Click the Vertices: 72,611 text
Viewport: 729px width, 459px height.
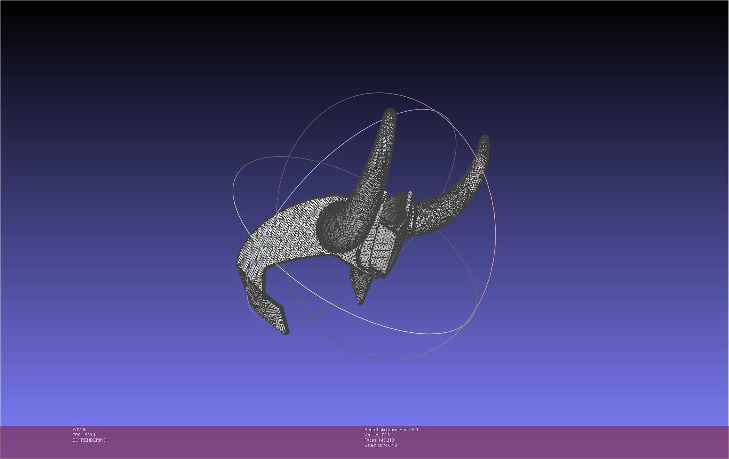[x=379, y=435]
